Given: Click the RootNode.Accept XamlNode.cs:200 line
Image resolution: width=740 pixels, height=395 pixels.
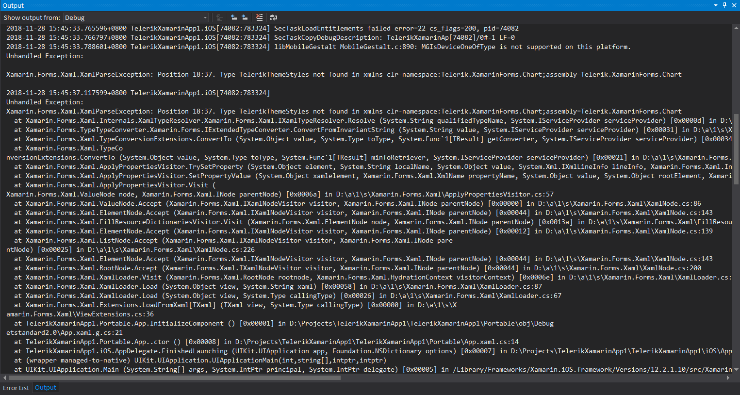Looking at the screenshot, I should pyautogui.click(x=358, y=268).
